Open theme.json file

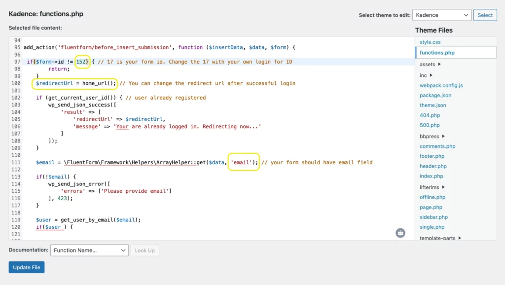(433, 106)
